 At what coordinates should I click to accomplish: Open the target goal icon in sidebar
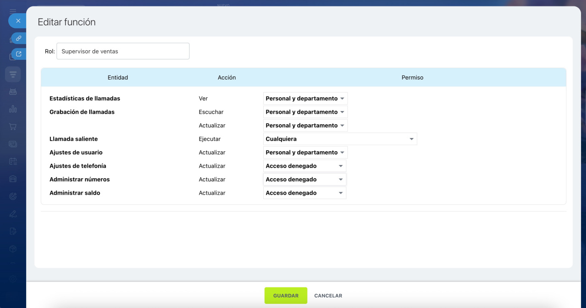pos(13,196)
